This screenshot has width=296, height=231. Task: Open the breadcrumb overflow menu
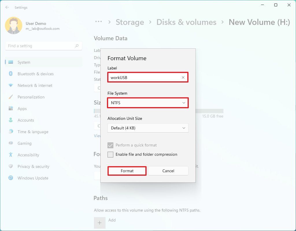[98, 22]
